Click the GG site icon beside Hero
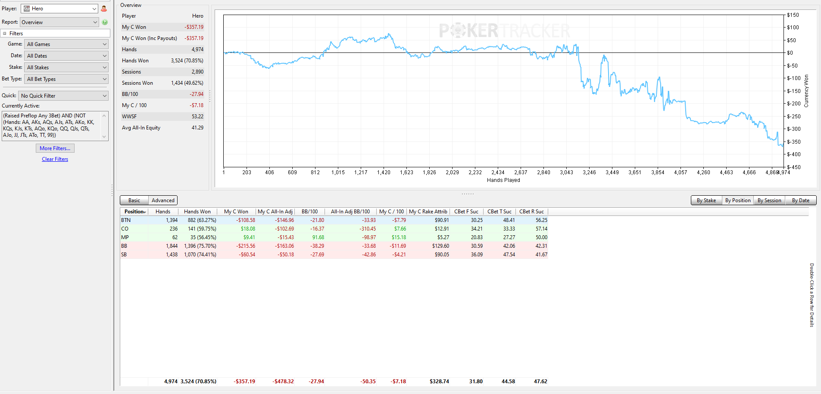 [27, 9]
